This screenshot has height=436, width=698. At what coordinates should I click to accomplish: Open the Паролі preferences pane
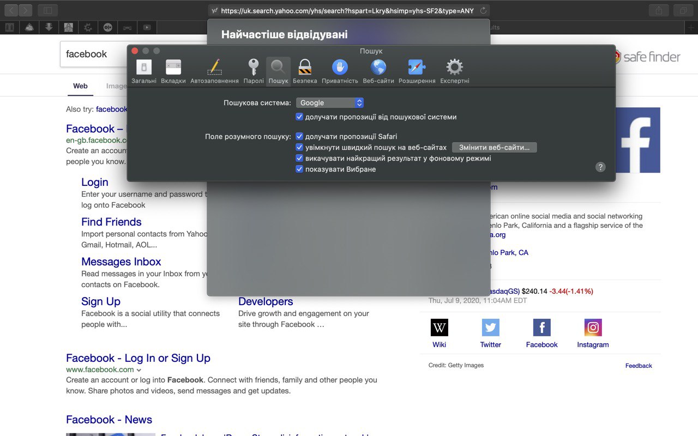[x=254, y=72]
